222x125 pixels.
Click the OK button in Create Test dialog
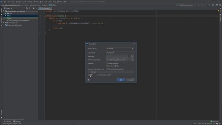coord(121,80)
